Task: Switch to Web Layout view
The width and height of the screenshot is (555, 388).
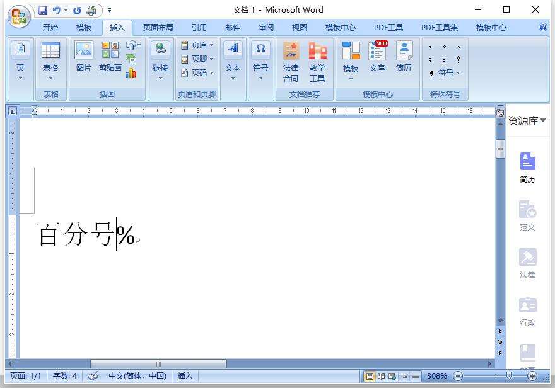Action: 392,376
